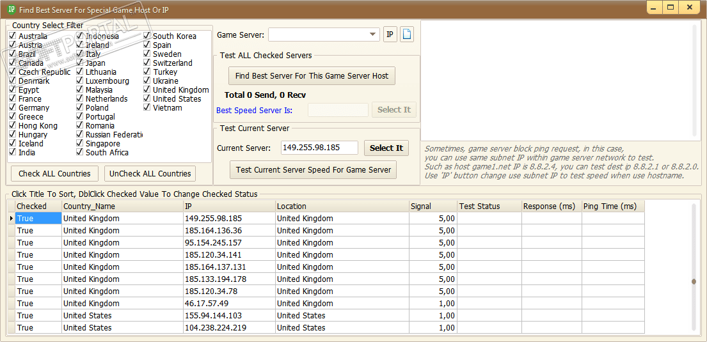Click the table scrollbar thumb
Viewport: 707px width, 342px height.
point(694,282)
